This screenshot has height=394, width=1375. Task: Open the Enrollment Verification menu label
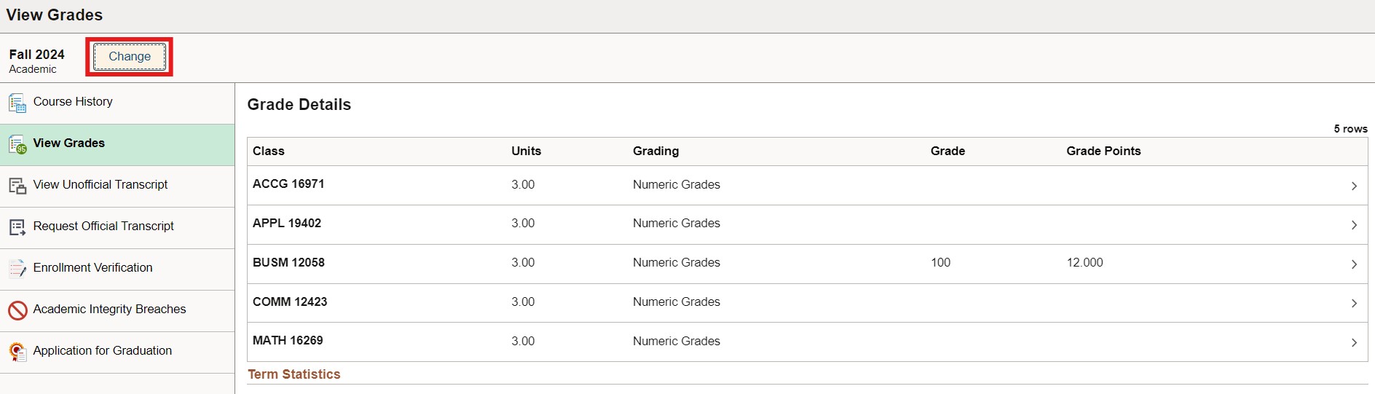point(92,268)
